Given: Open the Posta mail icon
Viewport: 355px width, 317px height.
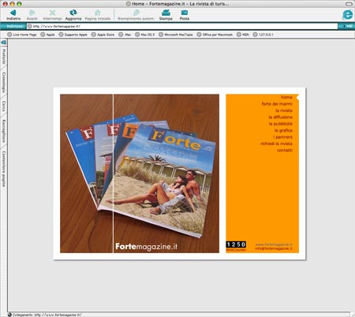Looking at the screenshot, I should (x=185, y=13).
